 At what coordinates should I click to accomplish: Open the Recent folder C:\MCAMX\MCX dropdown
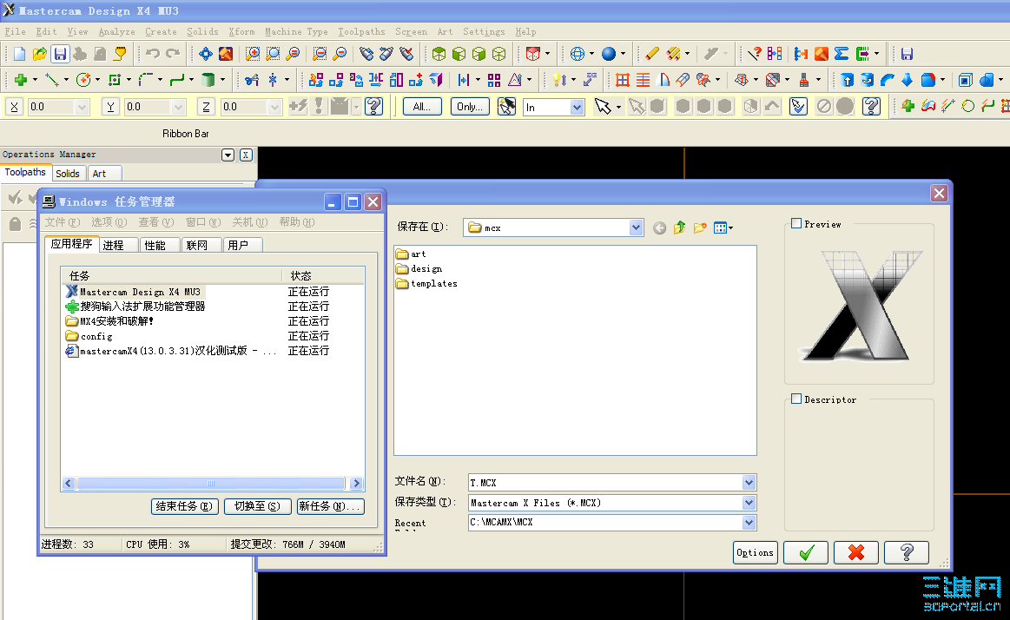tap(749, 523)
